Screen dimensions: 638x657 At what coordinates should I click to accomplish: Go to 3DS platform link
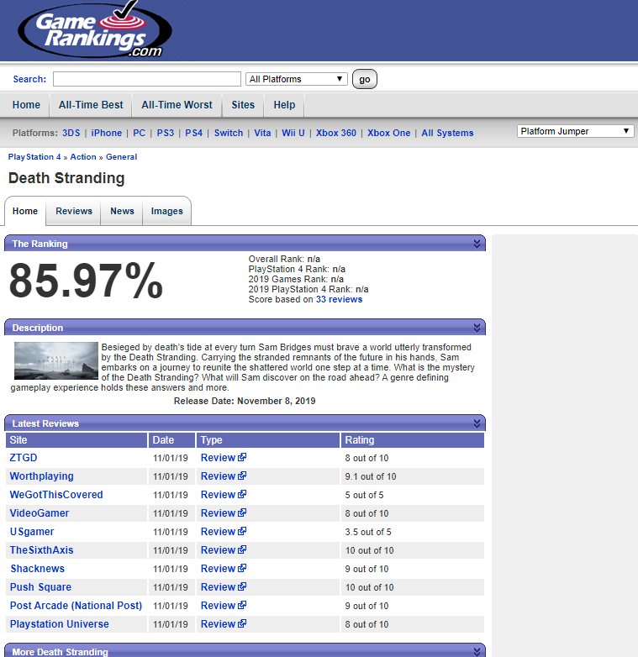71,133
